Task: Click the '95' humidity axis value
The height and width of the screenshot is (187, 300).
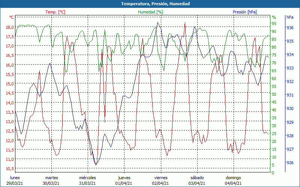Action: (x=274, y=24)
